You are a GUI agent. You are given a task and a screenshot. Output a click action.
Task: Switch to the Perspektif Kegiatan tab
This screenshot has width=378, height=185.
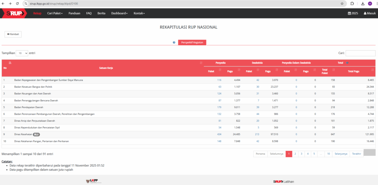pos(192,42)
